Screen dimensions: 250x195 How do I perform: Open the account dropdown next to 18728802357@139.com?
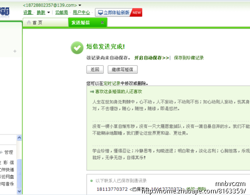point(80,5)
